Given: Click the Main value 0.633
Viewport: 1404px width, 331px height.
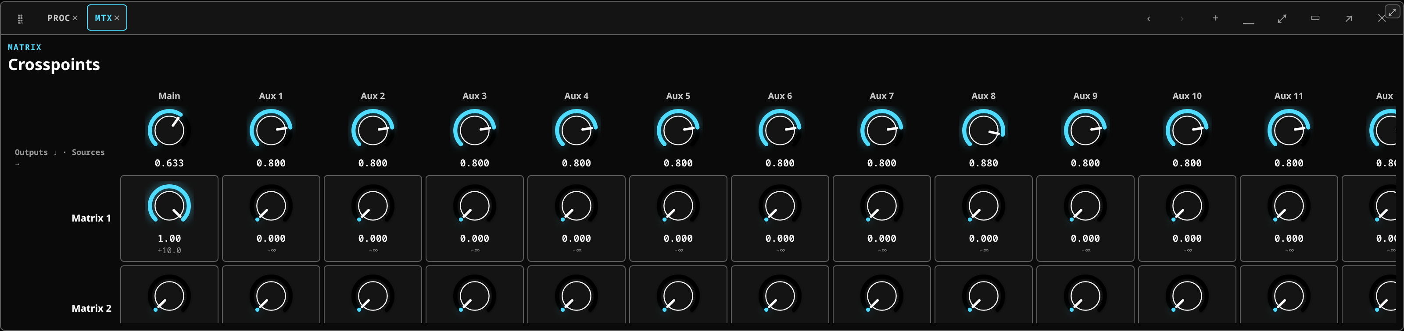Looking at the screenshot, I should click(169, 163).
